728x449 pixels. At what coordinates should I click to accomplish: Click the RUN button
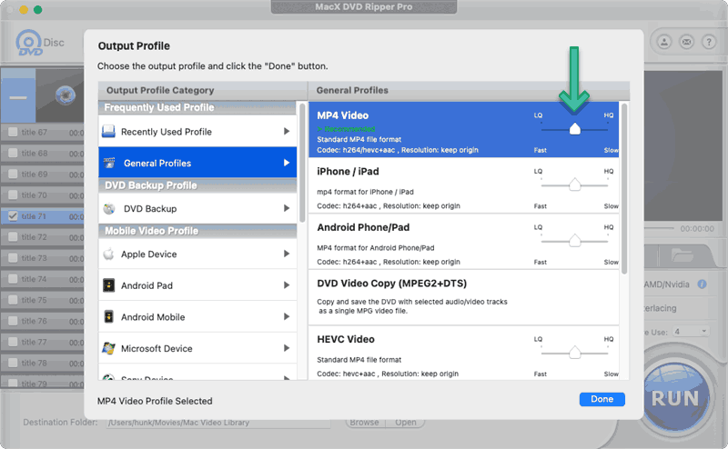tap(675, 397)
